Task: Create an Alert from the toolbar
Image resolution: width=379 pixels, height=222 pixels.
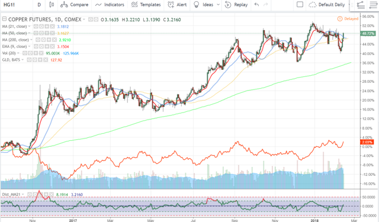Action: coord(177,5)
